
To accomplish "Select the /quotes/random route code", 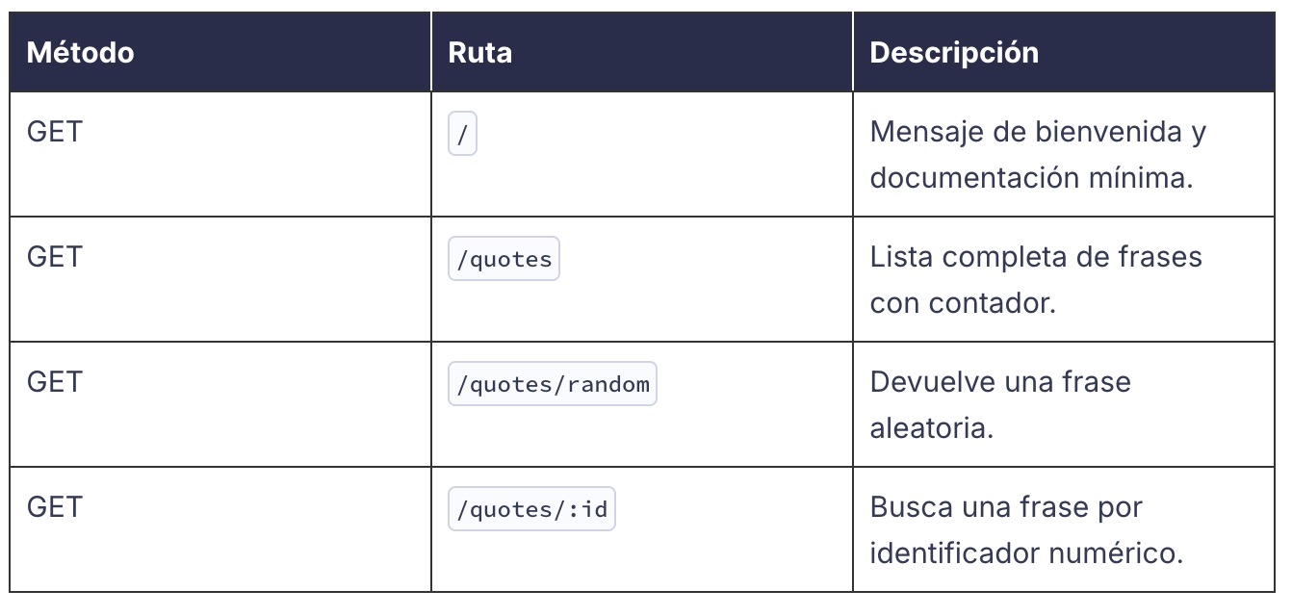I will tap(553, 385).
